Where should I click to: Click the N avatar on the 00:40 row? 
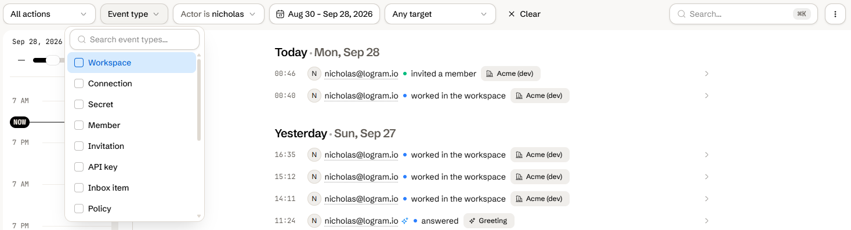(314, 96)
